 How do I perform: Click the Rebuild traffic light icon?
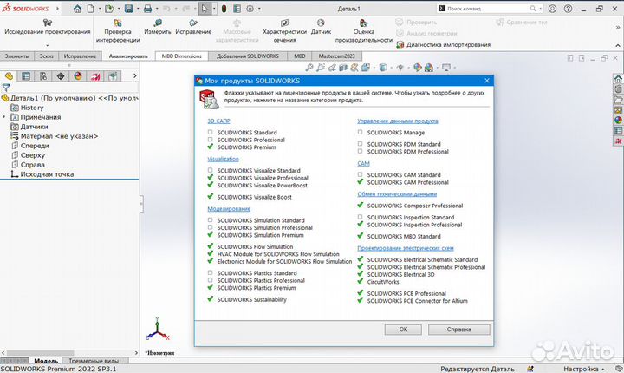tap(224, 9)
